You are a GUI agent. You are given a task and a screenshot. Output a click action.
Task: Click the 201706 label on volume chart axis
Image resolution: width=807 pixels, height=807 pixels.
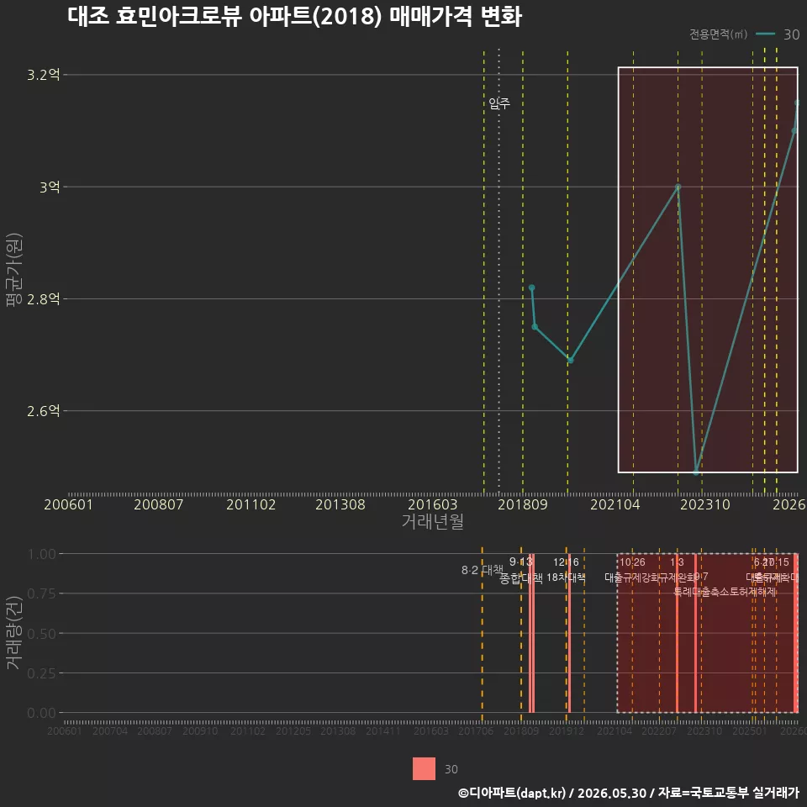476,731
